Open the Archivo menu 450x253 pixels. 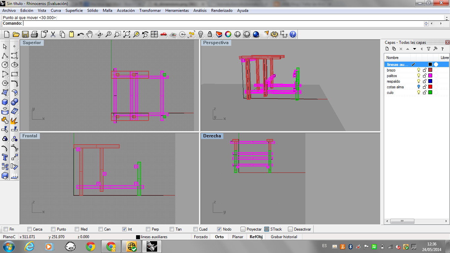coord(9,11)
